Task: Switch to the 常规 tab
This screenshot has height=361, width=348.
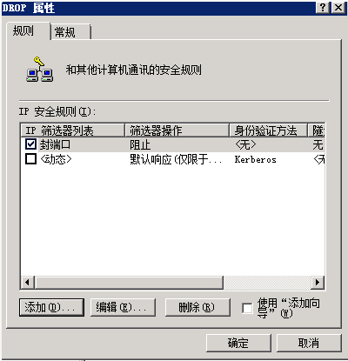Action: coord(70,32)
